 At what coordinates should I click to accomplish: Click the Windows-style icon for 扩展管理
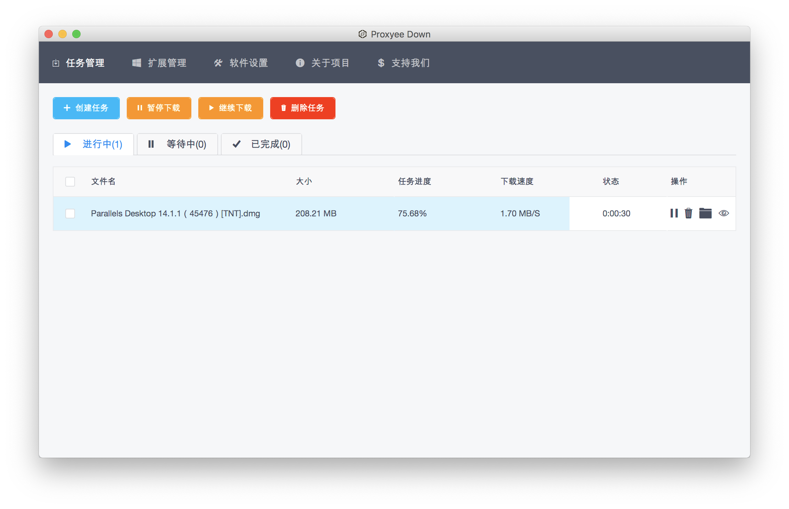click(136, 63)
